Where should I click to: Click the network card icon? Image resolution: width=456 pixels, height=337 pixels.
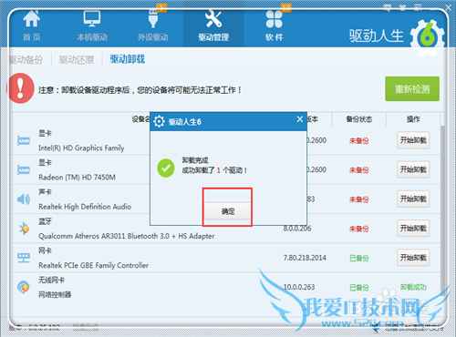click(24, 258)
